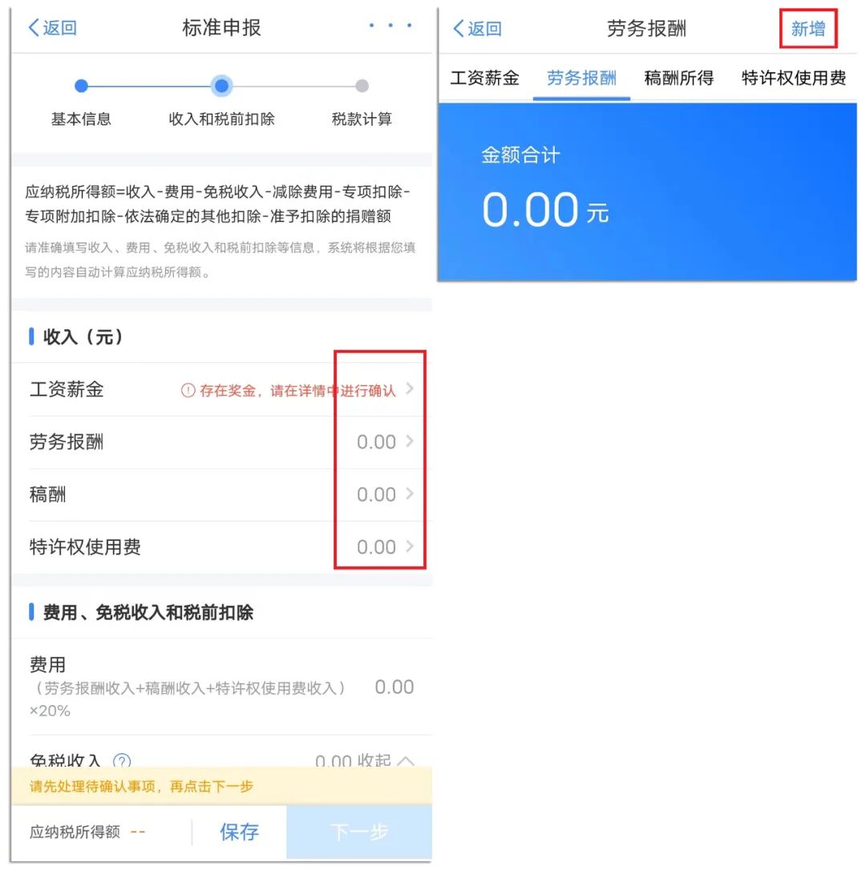The height and width of the screenshot is (870, 866).
Task: Select 税款计算 step dot in progress bar
Action: coord(362,86)
